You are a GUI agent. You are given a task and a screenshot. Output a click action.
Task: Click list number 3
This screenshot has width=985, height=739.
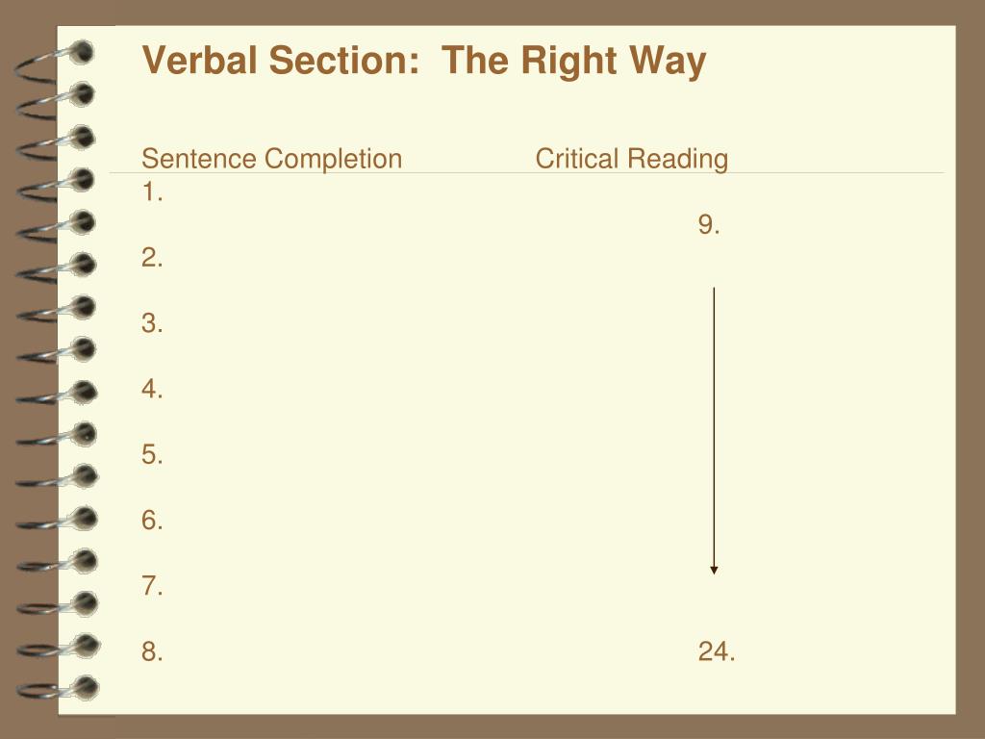152,323
